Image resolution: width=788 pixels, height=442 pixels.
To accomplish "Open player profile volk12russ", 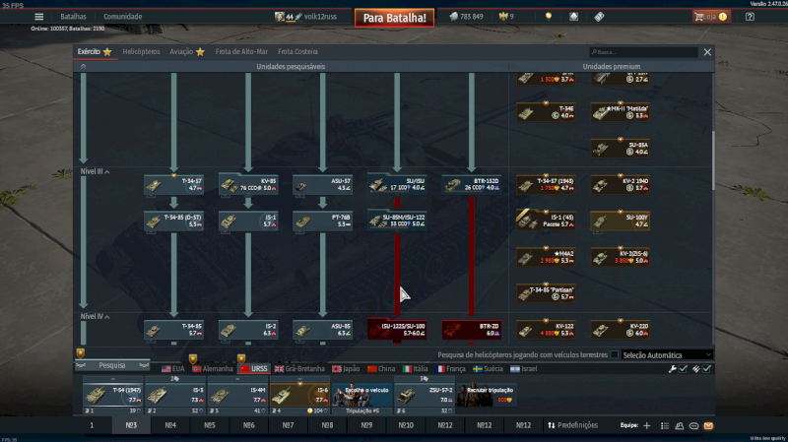I will point(305,17).
